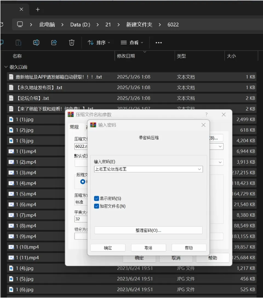This screenshot has height=298, width=263.
Task: Close the current File Explorer tab
Action: [x=21, y=9]
